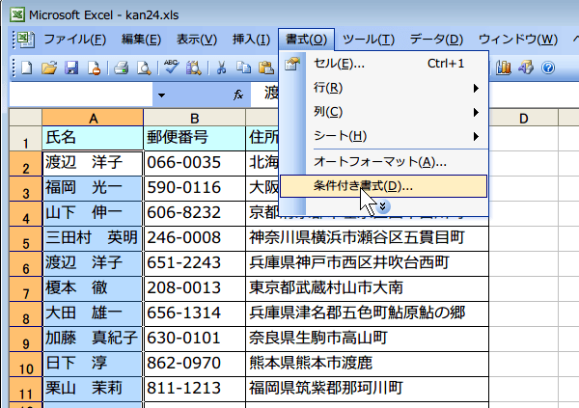This screenshot has height=408, width=579.
Task: Open the Name Box dropdown arrow
Action: coord(160,95)
